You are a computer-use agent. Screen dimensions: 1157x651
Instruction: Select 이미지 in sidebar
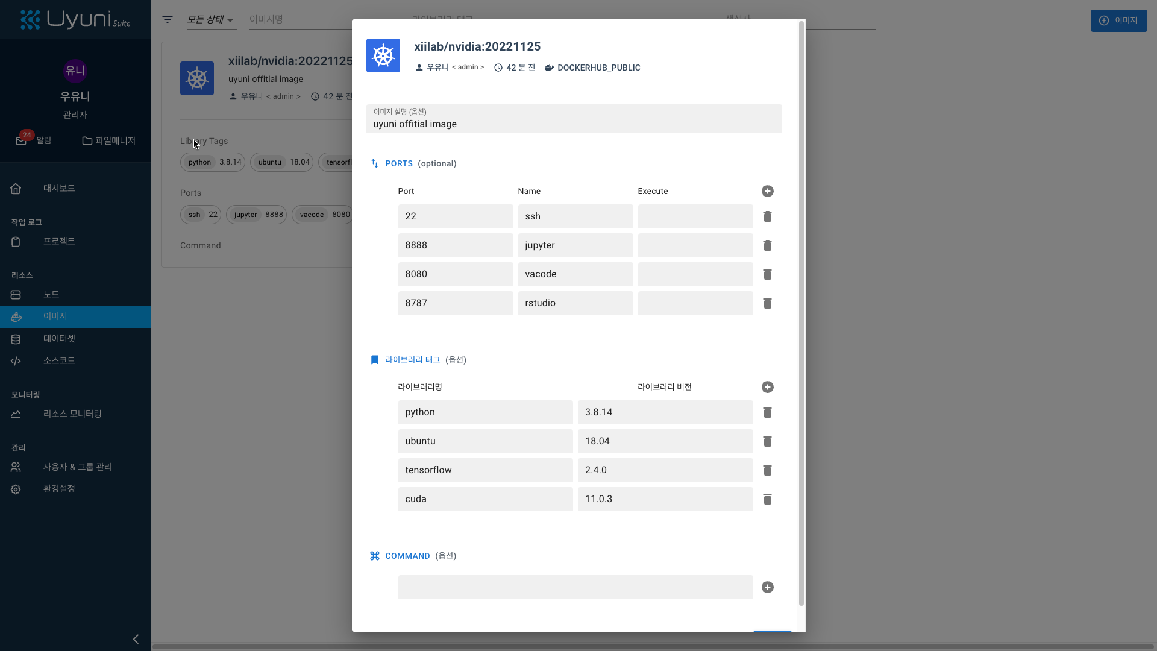[x=75, y=316]
